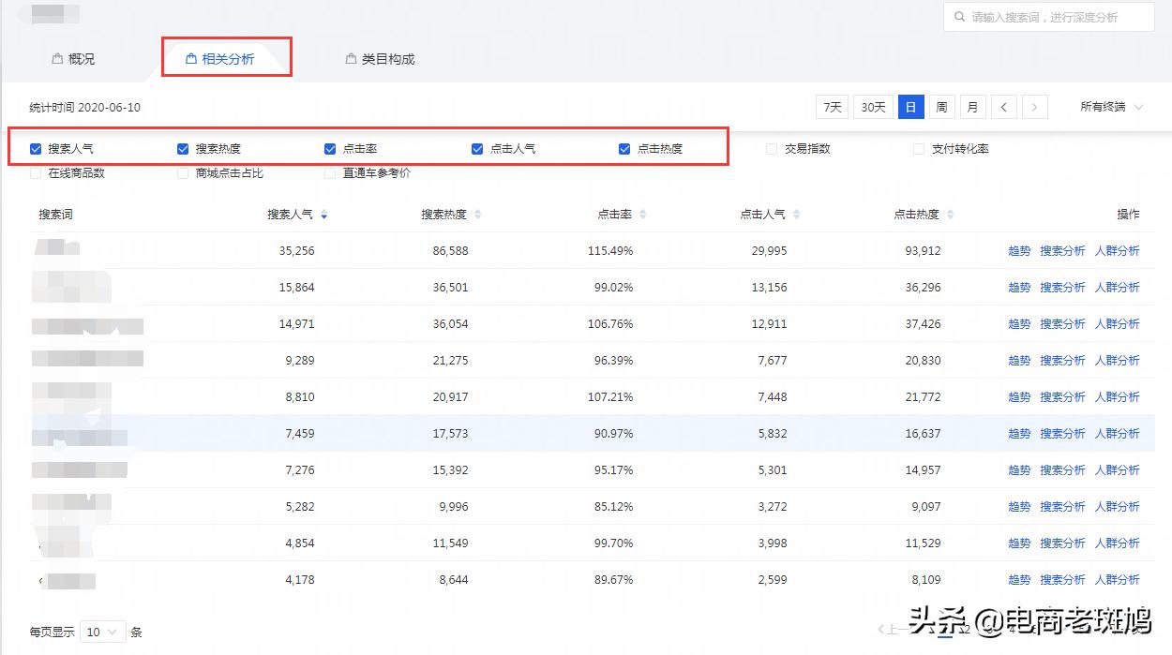
Task: Open the 趋势 link for the top keyword
Action: (x=1019, y=250)
